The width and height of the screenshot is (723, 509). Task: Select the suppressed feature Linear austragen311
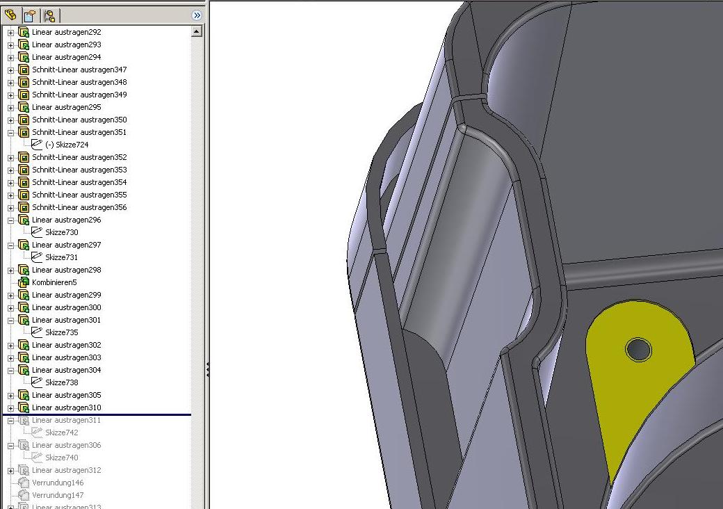67,420
